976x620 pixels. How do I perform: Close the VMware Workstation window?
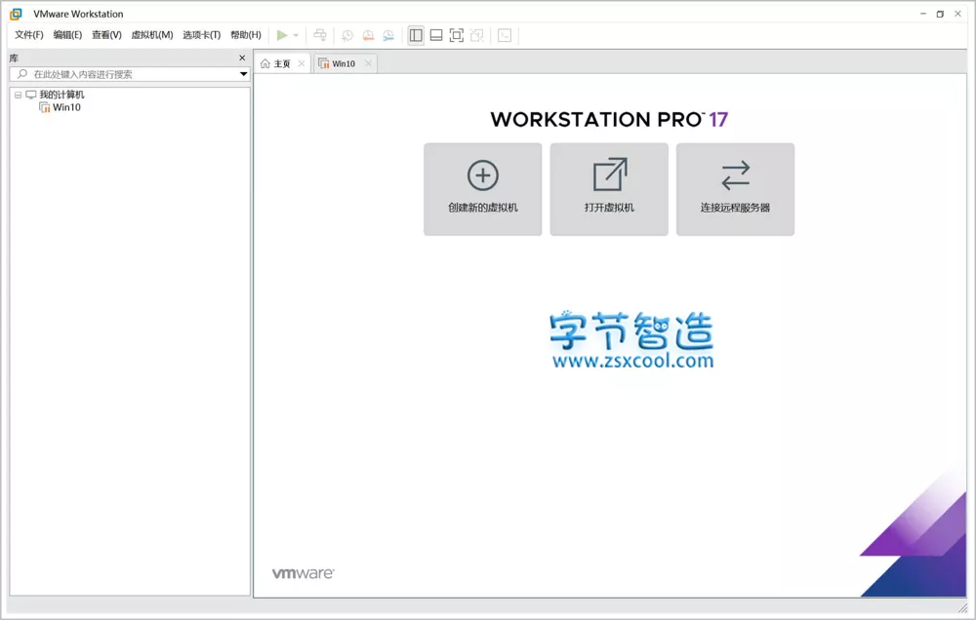pyautogui.click(x=958, y=14)
